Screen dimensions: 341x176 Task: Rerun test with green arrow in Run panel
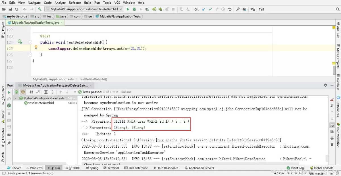[x=9, y=92]
